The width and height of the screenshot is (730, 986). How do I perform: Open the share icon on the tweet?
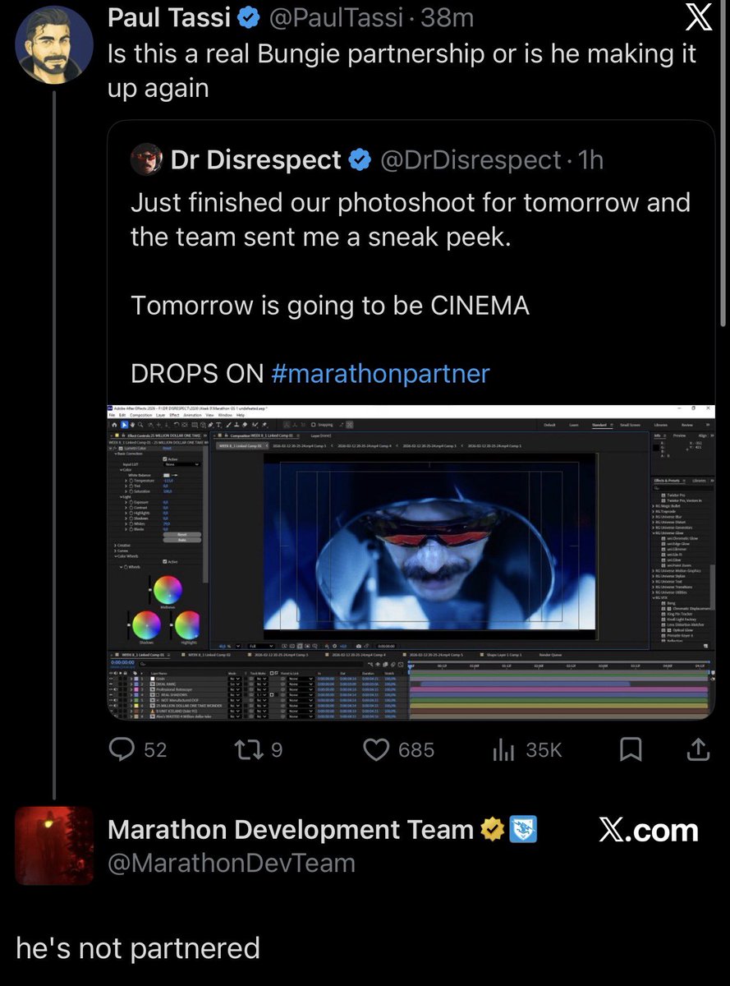(x=697, y=749)
